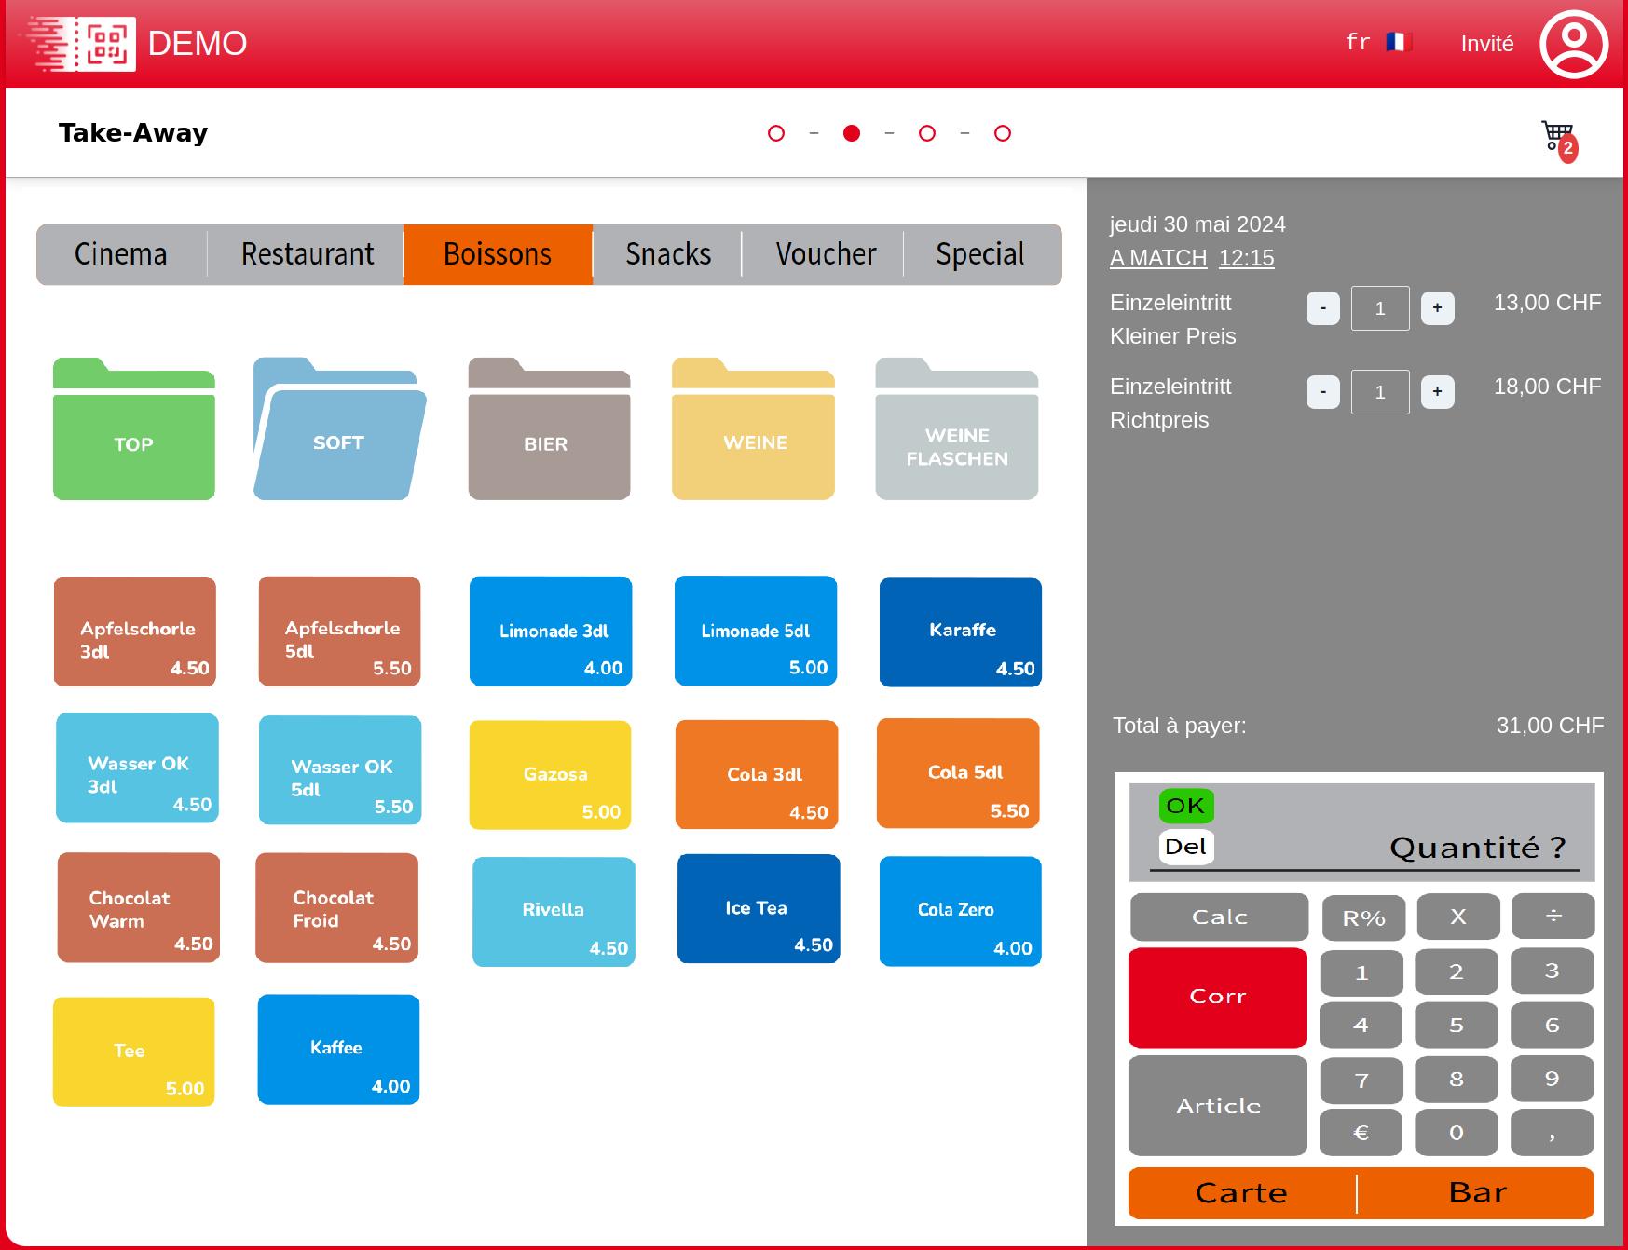Screen dimensions: 1628x1250
Task: Pay with the Carte button
Action: (x=1241, y=1192)
